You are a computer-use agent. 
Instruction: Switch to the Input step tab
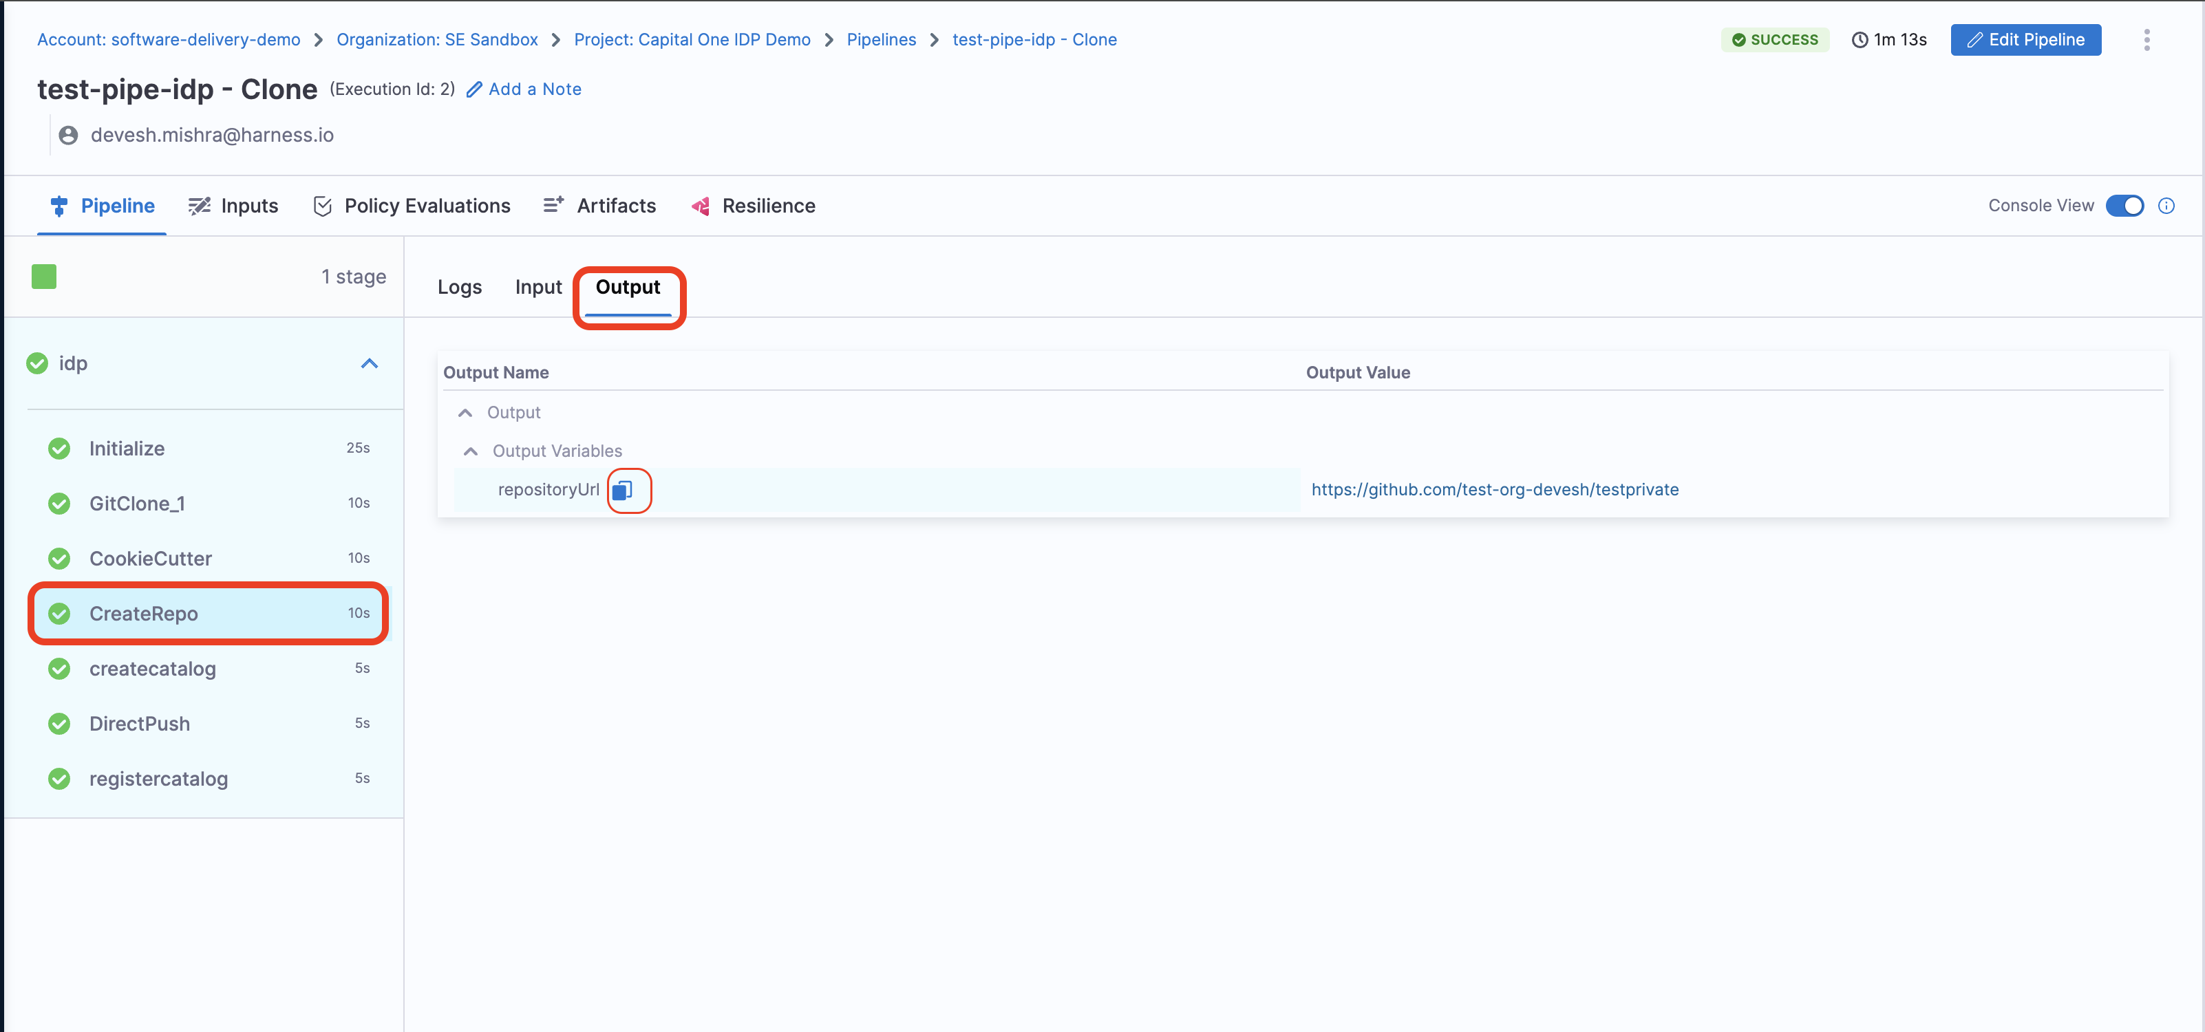tap(537, 287)
